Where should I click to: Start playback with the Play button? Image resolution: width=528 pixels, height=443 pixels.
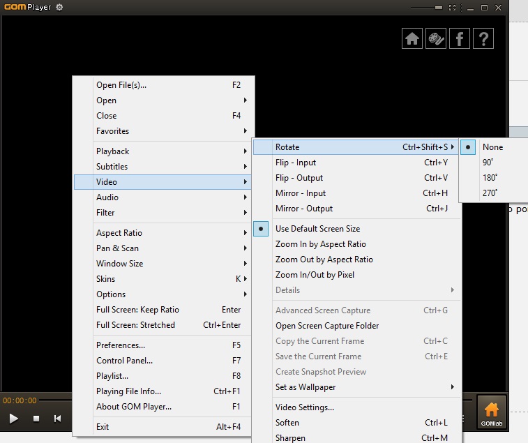click(13, 419)
